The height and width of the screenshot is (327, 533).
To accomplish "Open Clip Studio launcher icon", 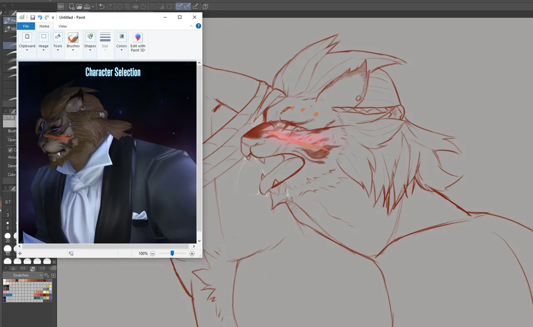I will tap(61, 6).
